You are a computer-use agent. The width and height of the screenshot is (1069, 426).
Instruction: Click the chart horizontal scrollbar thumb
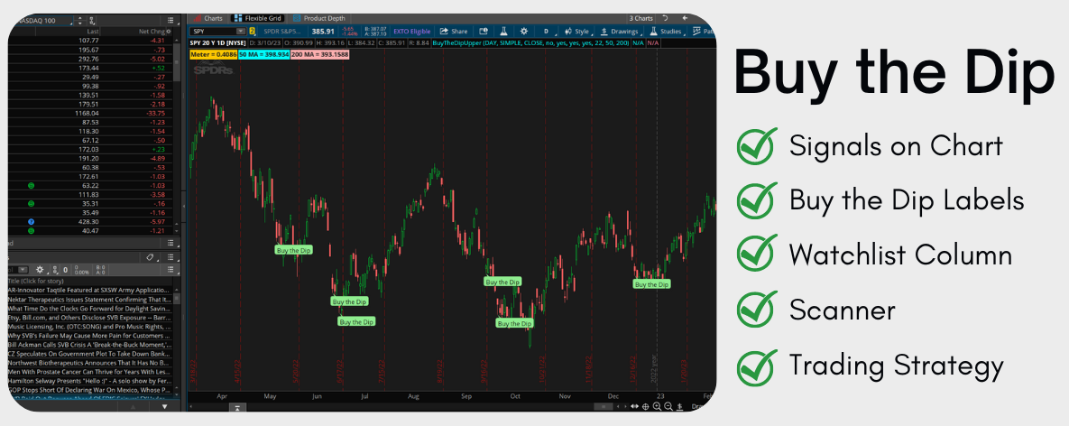click(x=604, y=406)
